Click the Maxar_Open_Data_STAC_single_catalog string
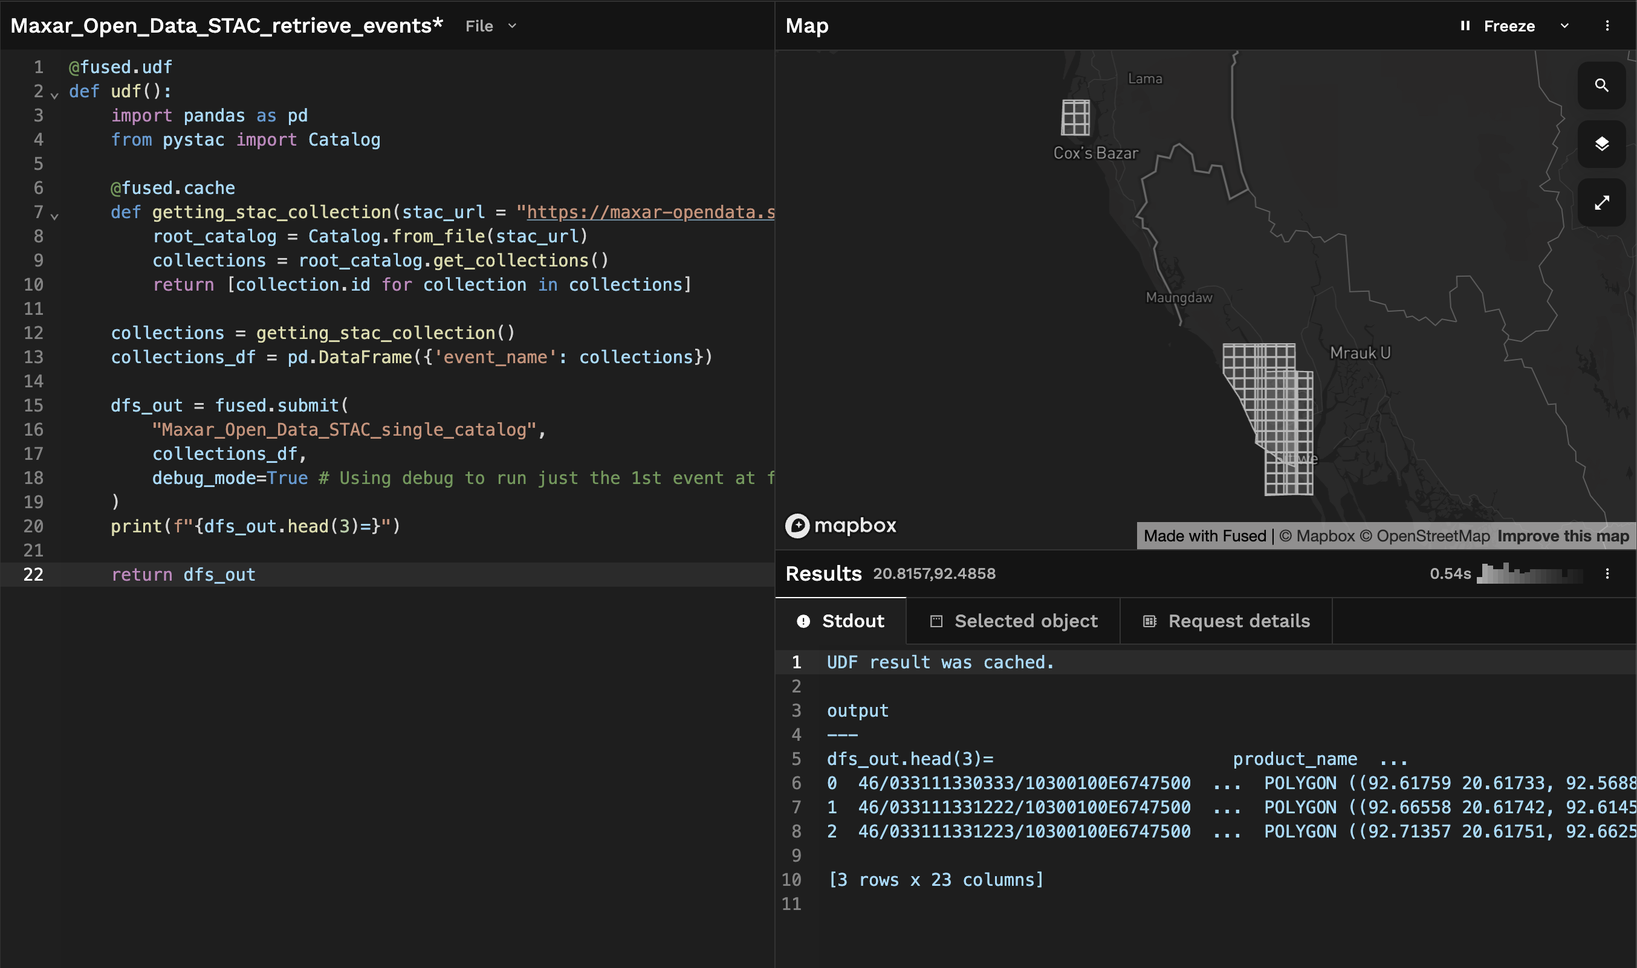 344,430
